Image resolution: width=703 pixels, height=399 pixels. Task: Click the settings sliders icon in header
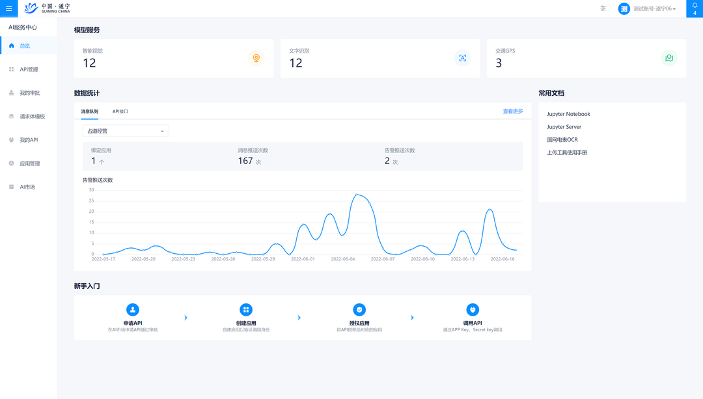point(603,8)
